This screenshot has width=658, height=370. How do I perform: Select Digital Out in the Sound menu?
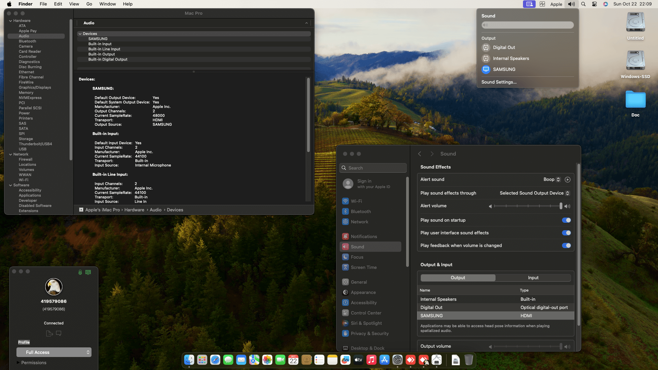(x=527, y=48)
